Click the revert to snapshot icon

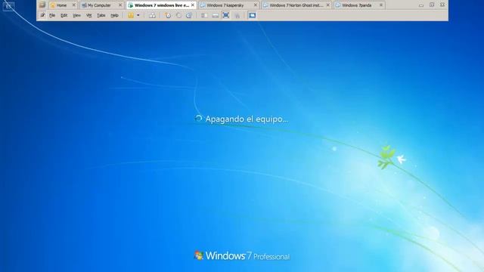coord(178,15)
